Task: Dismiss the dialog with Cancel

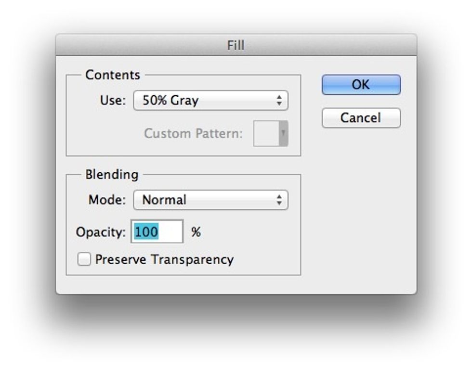Action: click(360, 118)
